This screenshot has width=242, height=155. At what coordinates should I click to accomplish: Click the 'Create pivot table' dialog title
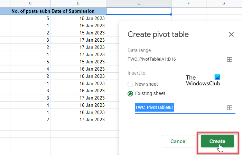158,34
